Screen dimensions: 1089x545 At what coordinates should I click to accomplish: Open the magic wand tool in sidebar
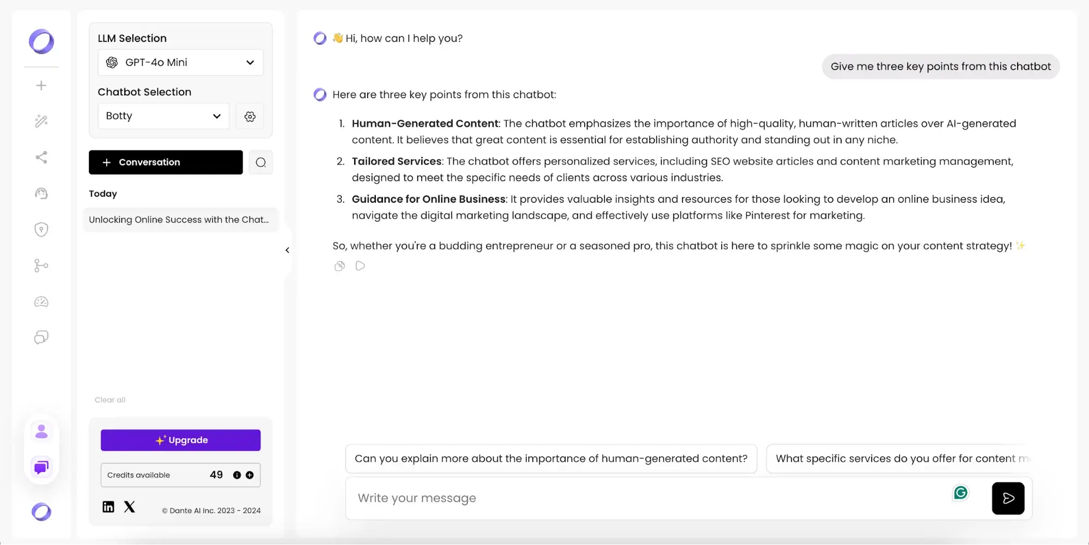(x=41, y=121)
